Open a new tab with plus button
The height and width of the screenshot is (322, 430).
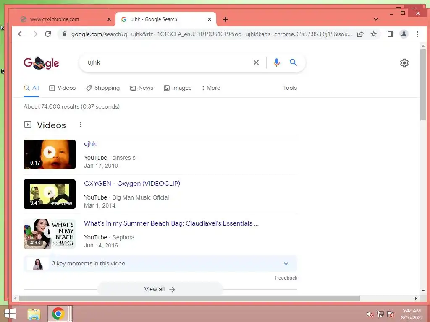[x=225, y=19]
